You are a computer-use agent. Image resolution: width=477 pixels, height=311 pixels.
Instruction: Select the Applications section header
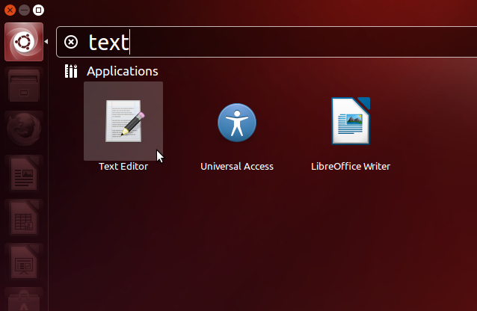coord(123,71)
